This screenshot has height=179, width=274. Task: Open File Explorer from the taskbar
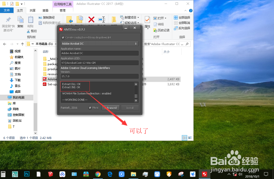click(x=133, y=174)
